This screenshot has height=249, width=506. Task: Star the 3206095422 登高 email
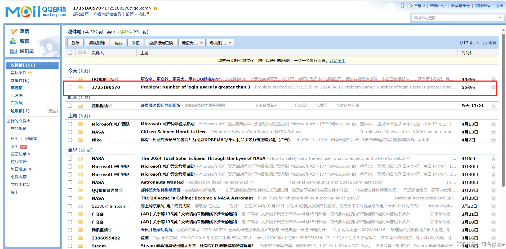[x=493, y=238]
